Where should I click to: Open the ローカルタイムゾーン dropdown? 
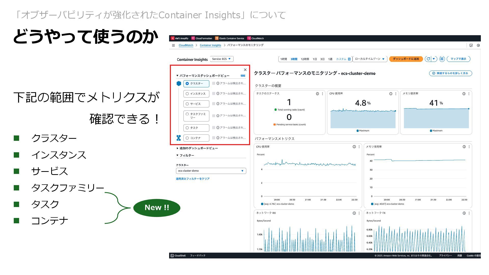[x=370, y=59]
